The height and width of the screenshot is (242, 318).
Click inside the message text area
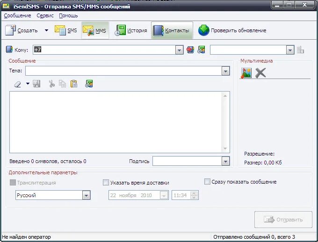116,122
